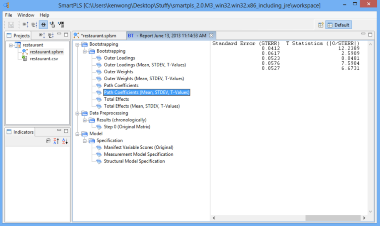The width and height of the screenshot is (380, 226).
Task: Click the ascending Z-A sort icon in Indicators
Action: [x=56, y=141]
